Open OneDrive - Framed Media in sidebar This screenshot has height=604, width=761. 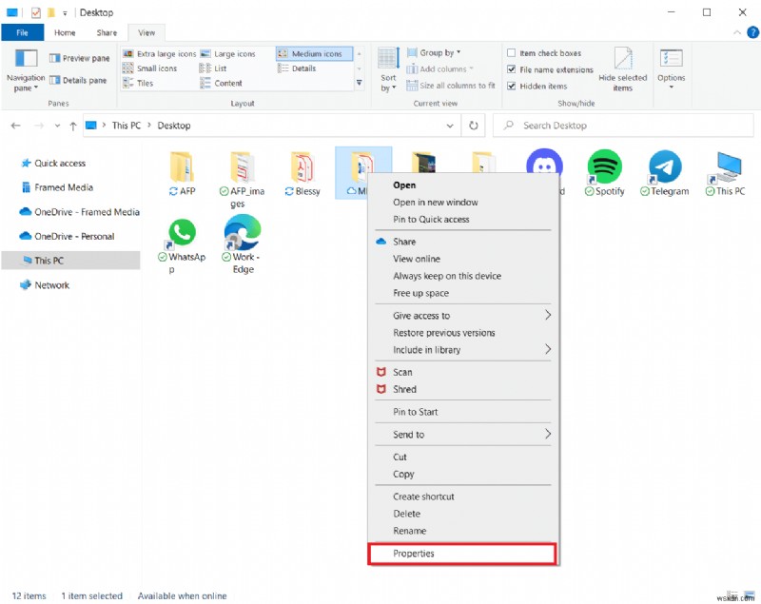coord(79,212)
